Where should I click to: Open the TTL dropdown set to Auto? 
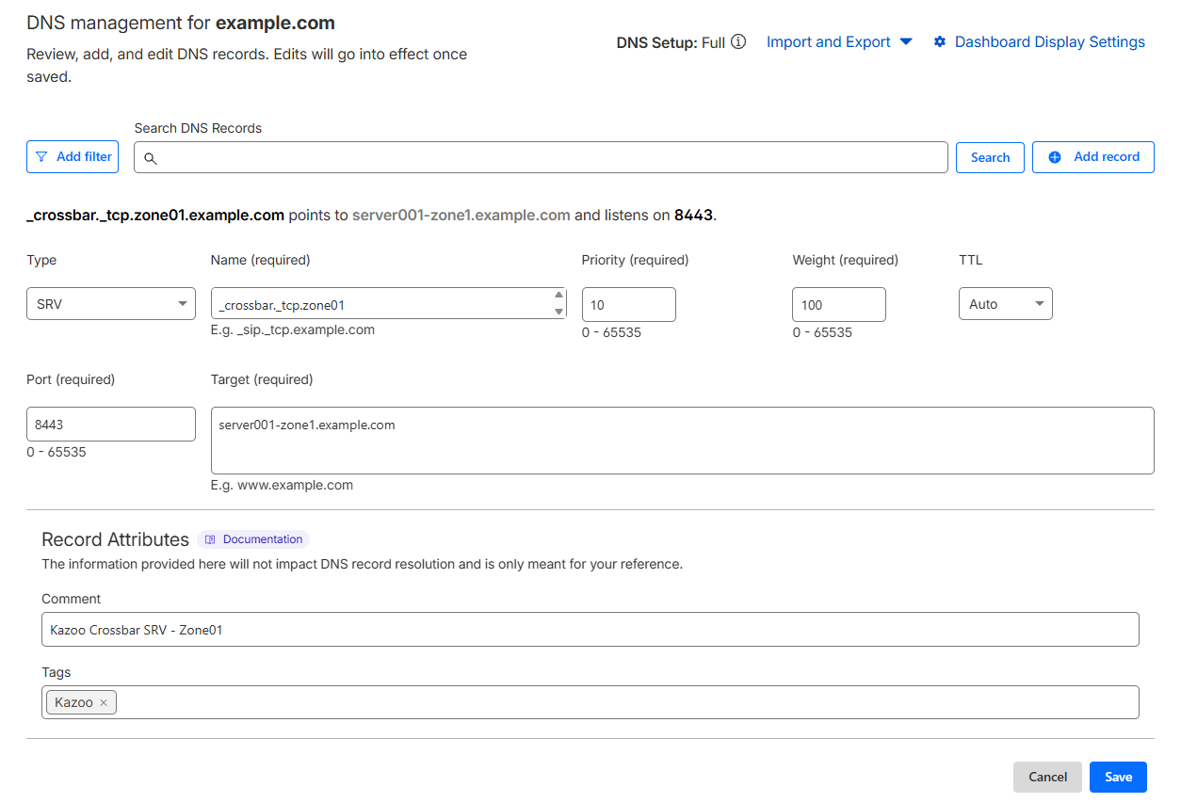pyautogui.click(x=1005, y=303)
